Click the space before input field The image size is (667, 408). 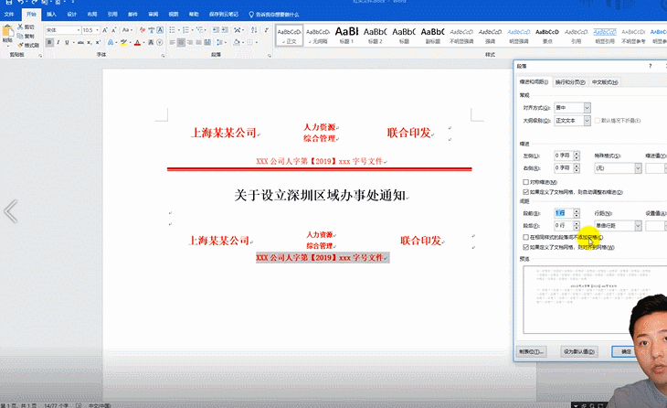(564, 213)
